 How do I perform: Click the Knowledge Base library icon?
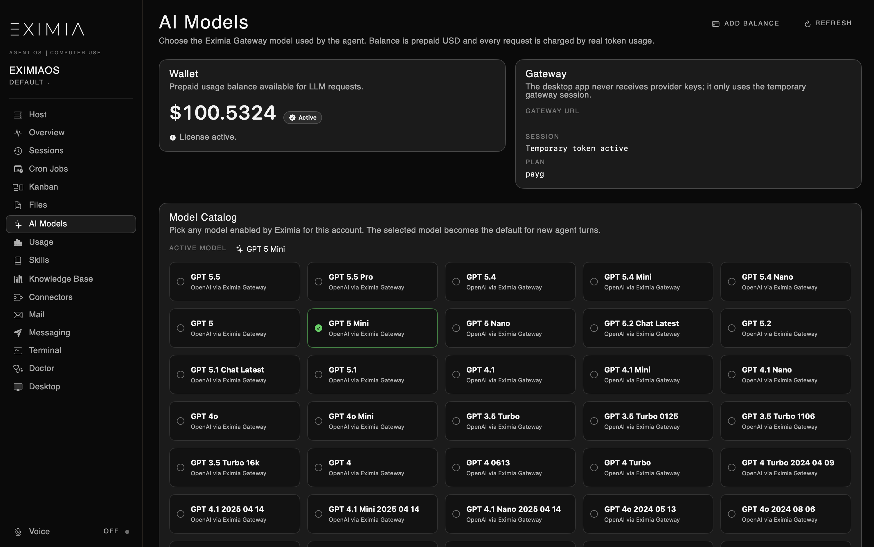tap(18, 279)
